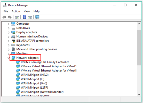Image resolution: width=143 pixels, height=103 pixels.
Task: Open the File menu
Action: pos(6,11)
